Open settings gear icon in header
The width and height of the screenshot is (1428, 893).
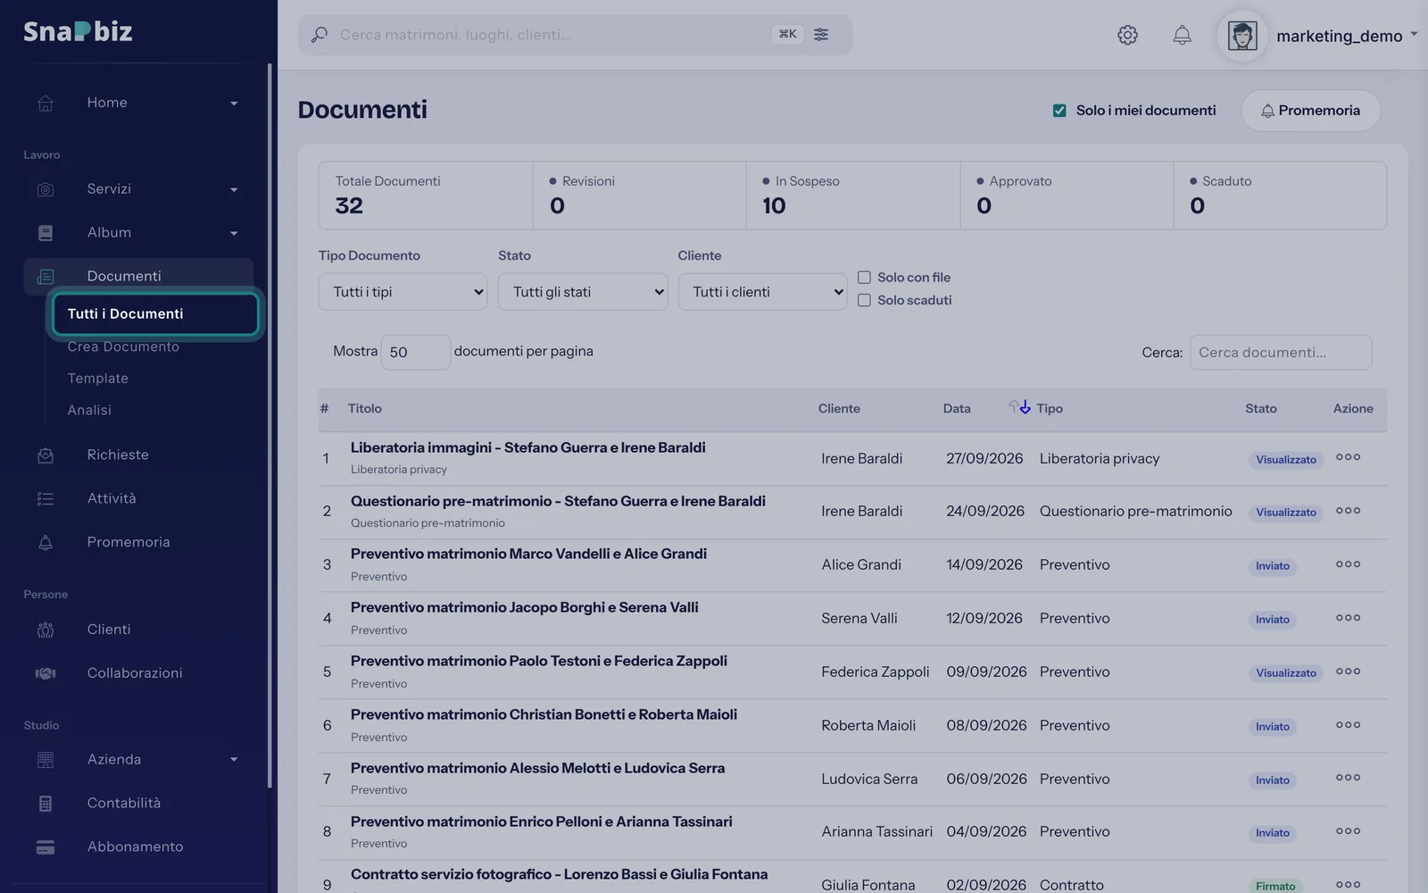(x=1127, y=35)
